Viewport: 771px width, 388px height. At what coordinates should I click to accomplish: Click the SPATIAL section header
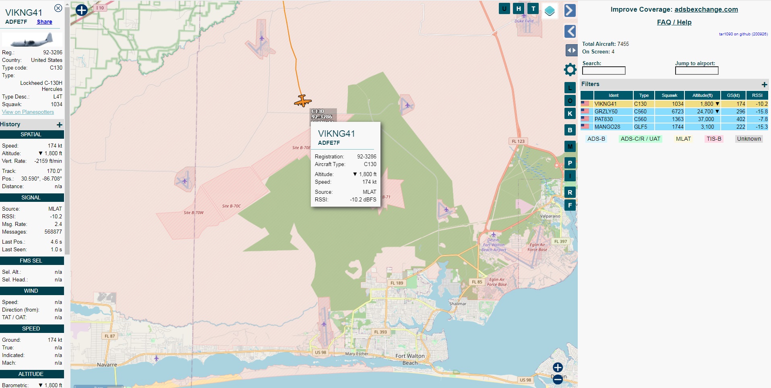tap(31, 134)
